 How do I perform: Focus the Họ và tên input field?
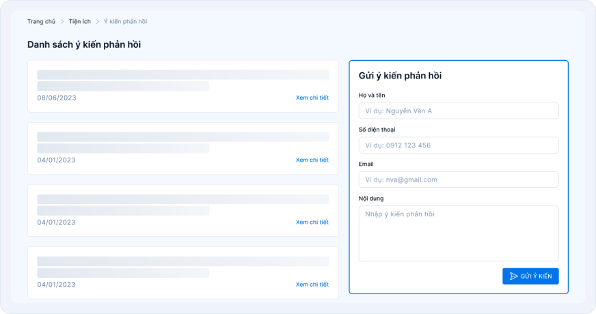pyautogui.click(x=459, y=111)
